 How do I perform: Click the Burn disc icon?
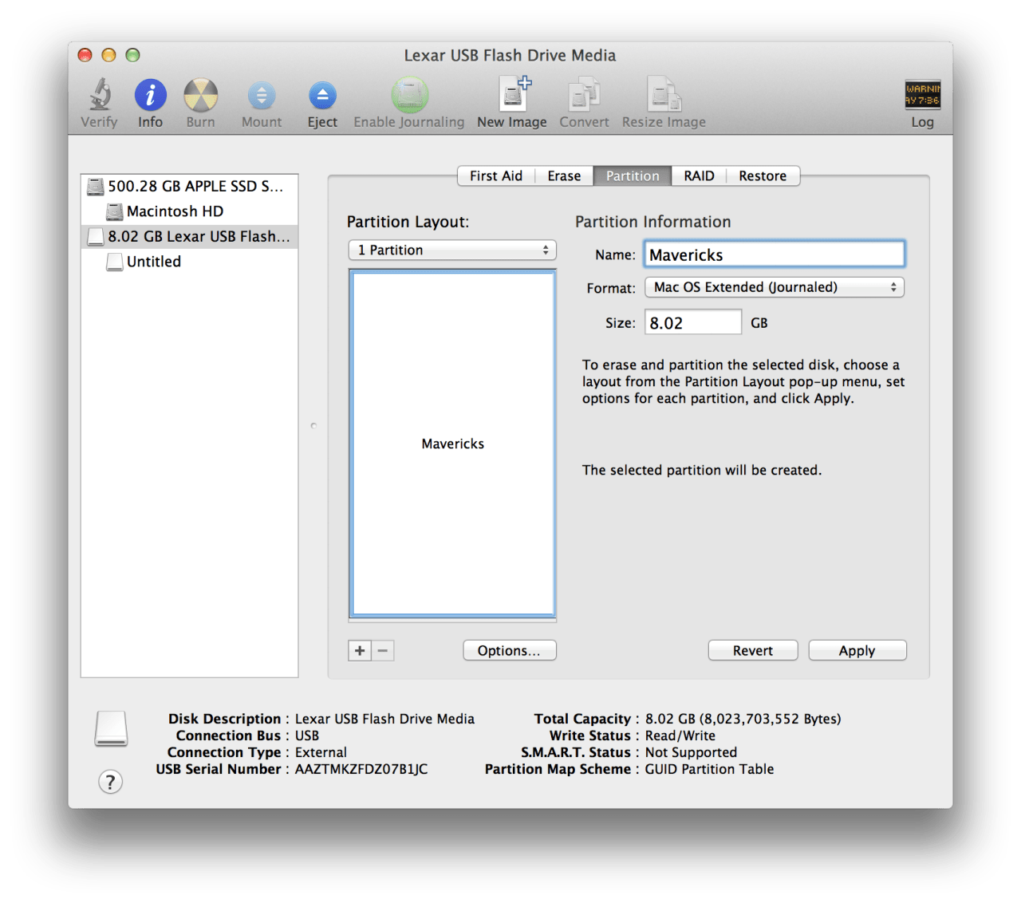200,95
